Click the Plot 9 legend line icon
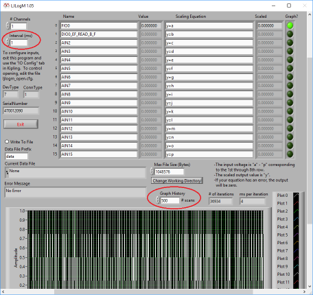 point(296,266)
